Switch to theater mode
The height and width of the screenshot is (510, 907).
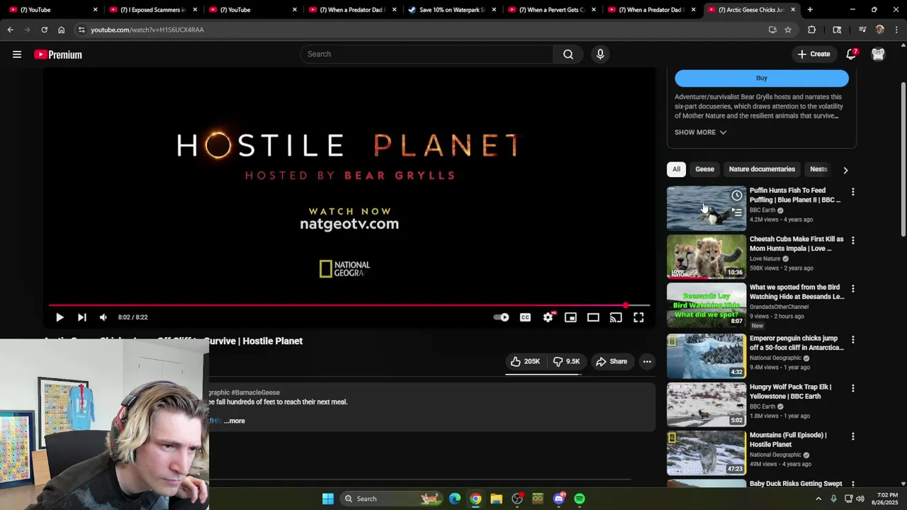pos(593,317)
